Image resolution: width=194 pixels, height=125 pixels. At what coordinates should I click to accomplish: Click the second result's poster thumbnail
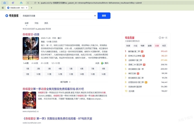pyautogui.click(x=29, y=100)
